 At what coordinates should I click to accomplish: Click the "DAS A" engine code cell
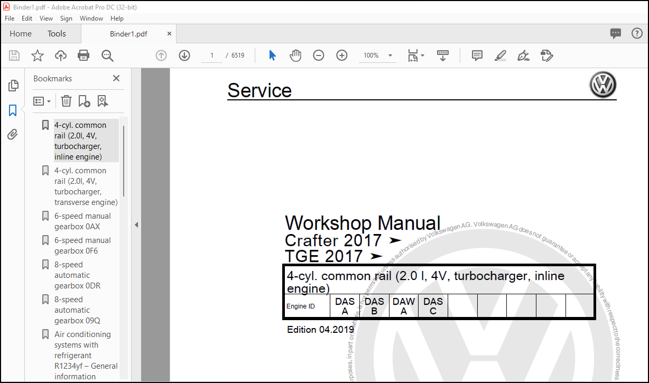(345, 306)
